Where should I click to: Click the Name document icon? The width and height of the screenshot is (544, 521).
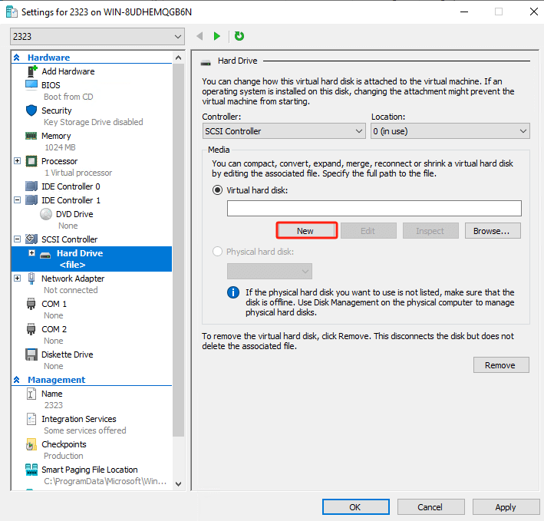click(31, 394)
